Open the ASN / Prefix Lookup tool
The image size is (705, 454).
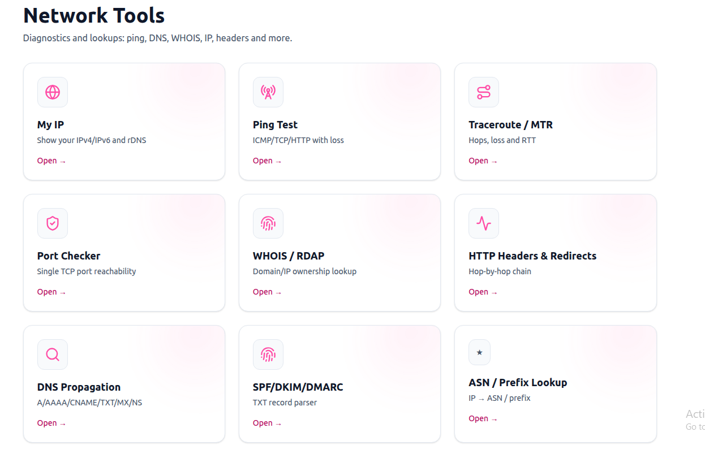pyautogui.click(x=483, y=418)
